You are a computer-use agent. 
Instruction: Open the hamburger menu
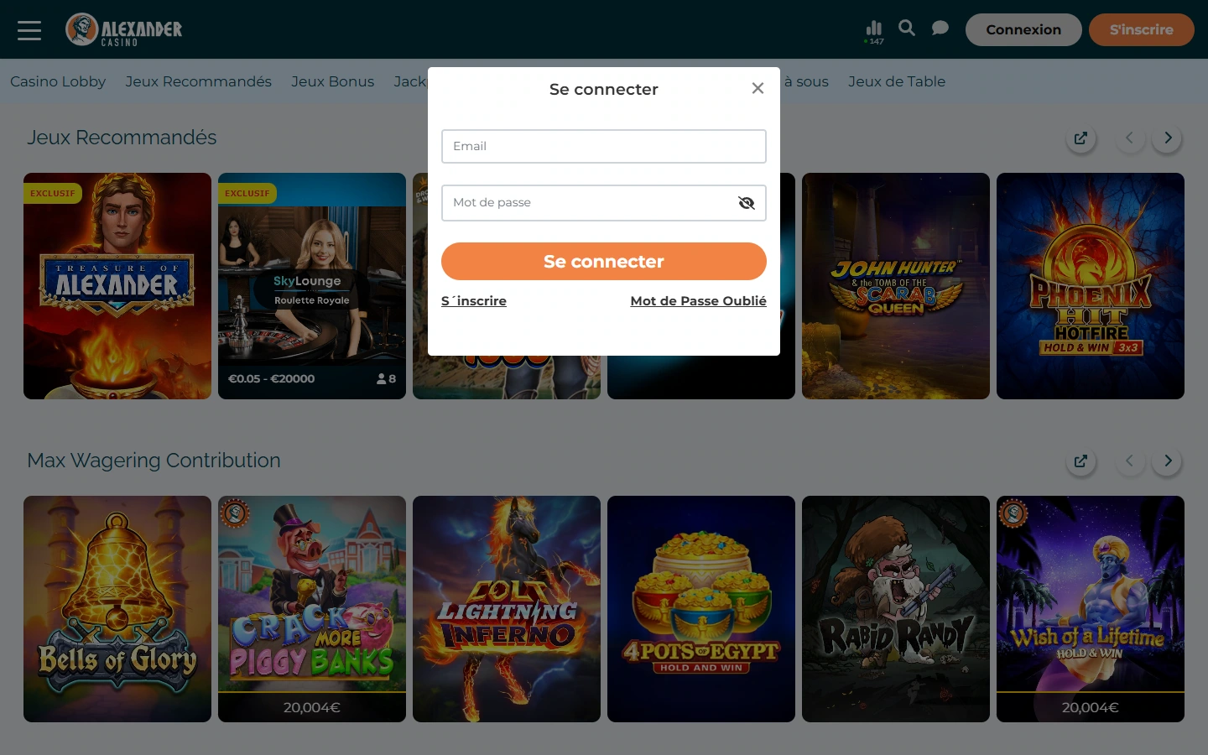(x=29, y=30)
